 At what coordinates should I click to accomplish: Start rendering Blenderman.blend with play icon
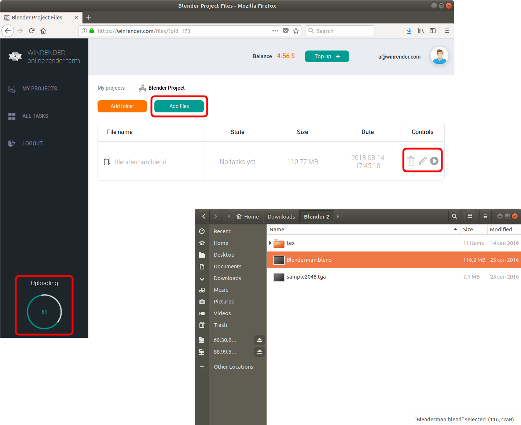coord(434,161)
